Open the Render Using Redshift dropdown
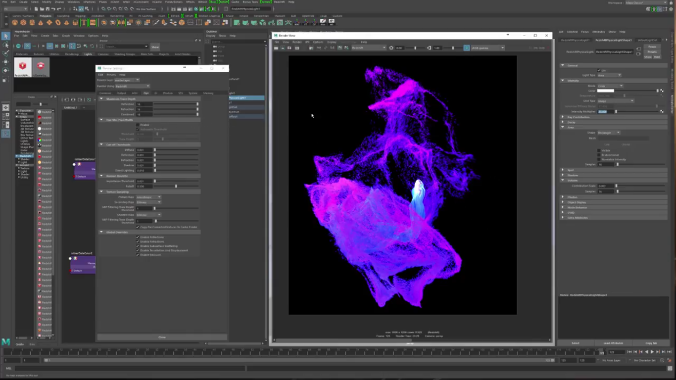The height and width of the screenshot is (380, 676). [132, 86]
